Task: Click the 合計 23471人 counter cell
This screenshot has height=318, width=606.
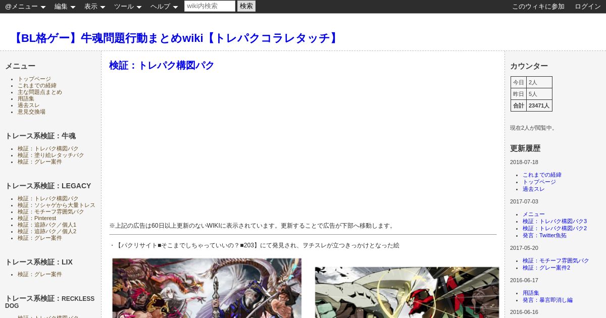Action: pyautogui.click(x=531, y=105)
